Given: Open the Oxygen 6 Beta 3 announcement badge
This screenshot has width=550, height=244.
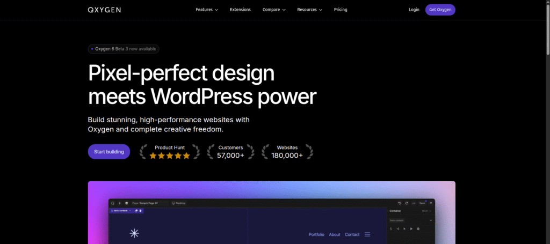Looking at the screenshot, I should coord(124,49).
